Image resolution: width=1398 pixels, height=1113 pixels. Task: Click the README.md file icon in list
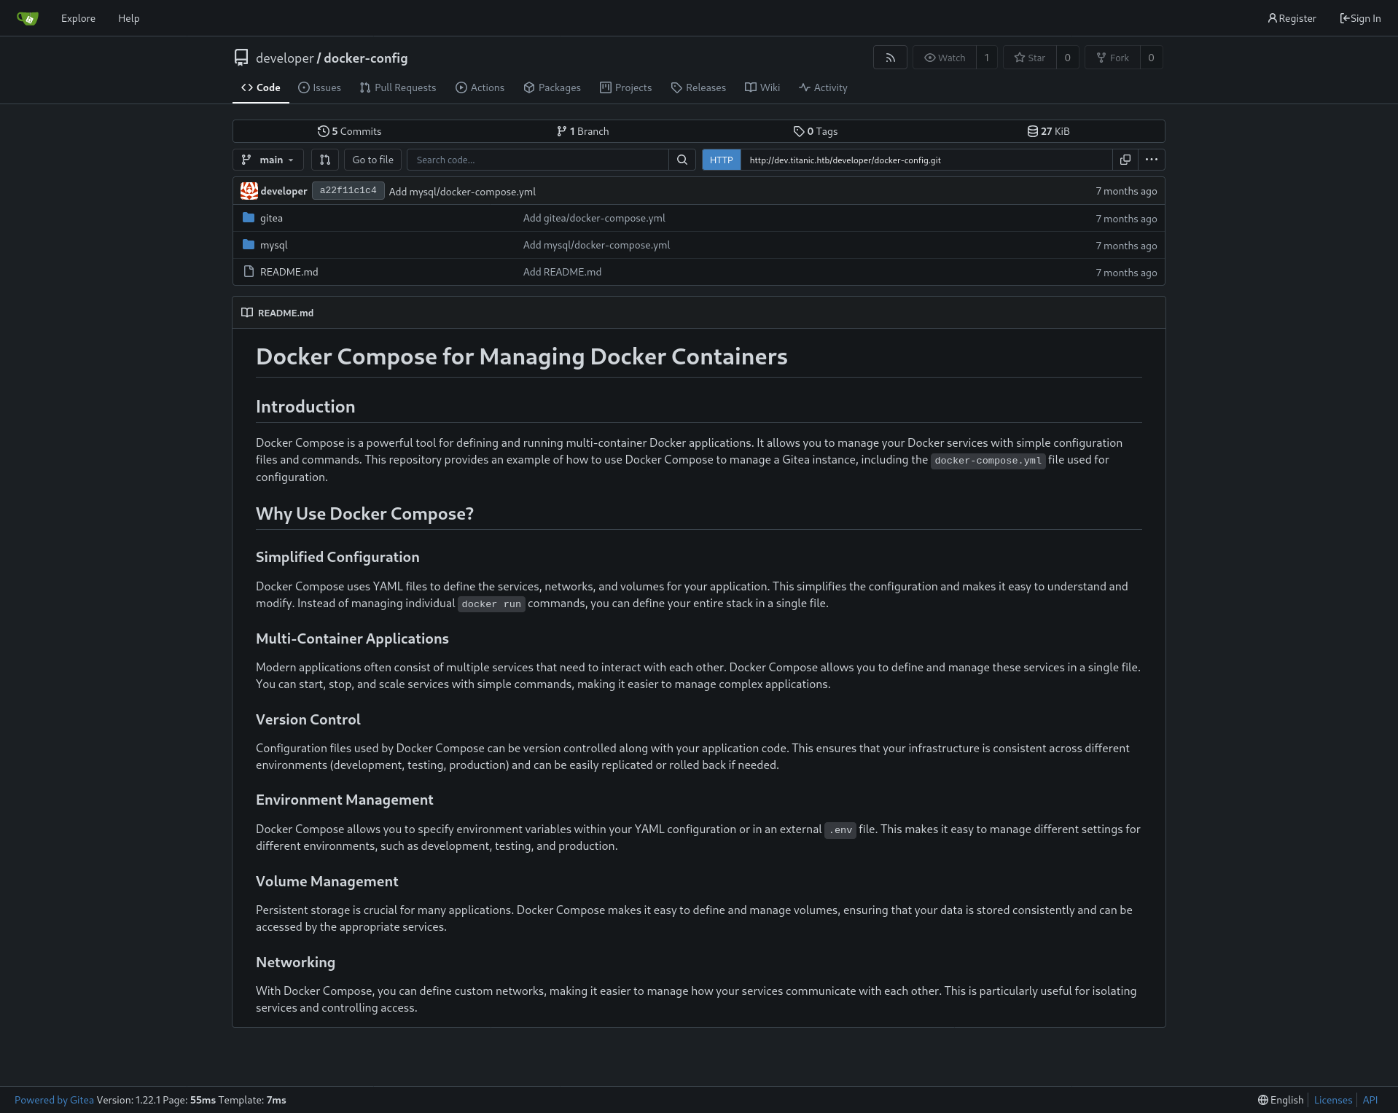[x=249, y=272]
